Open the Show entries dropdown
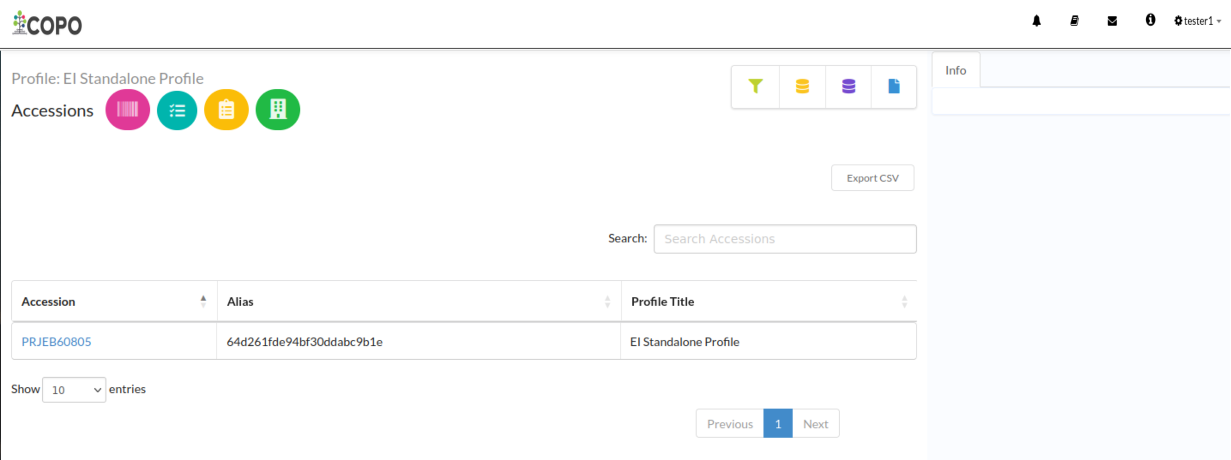The height and width of the screenshot is (460, 1231). point(74,390)
